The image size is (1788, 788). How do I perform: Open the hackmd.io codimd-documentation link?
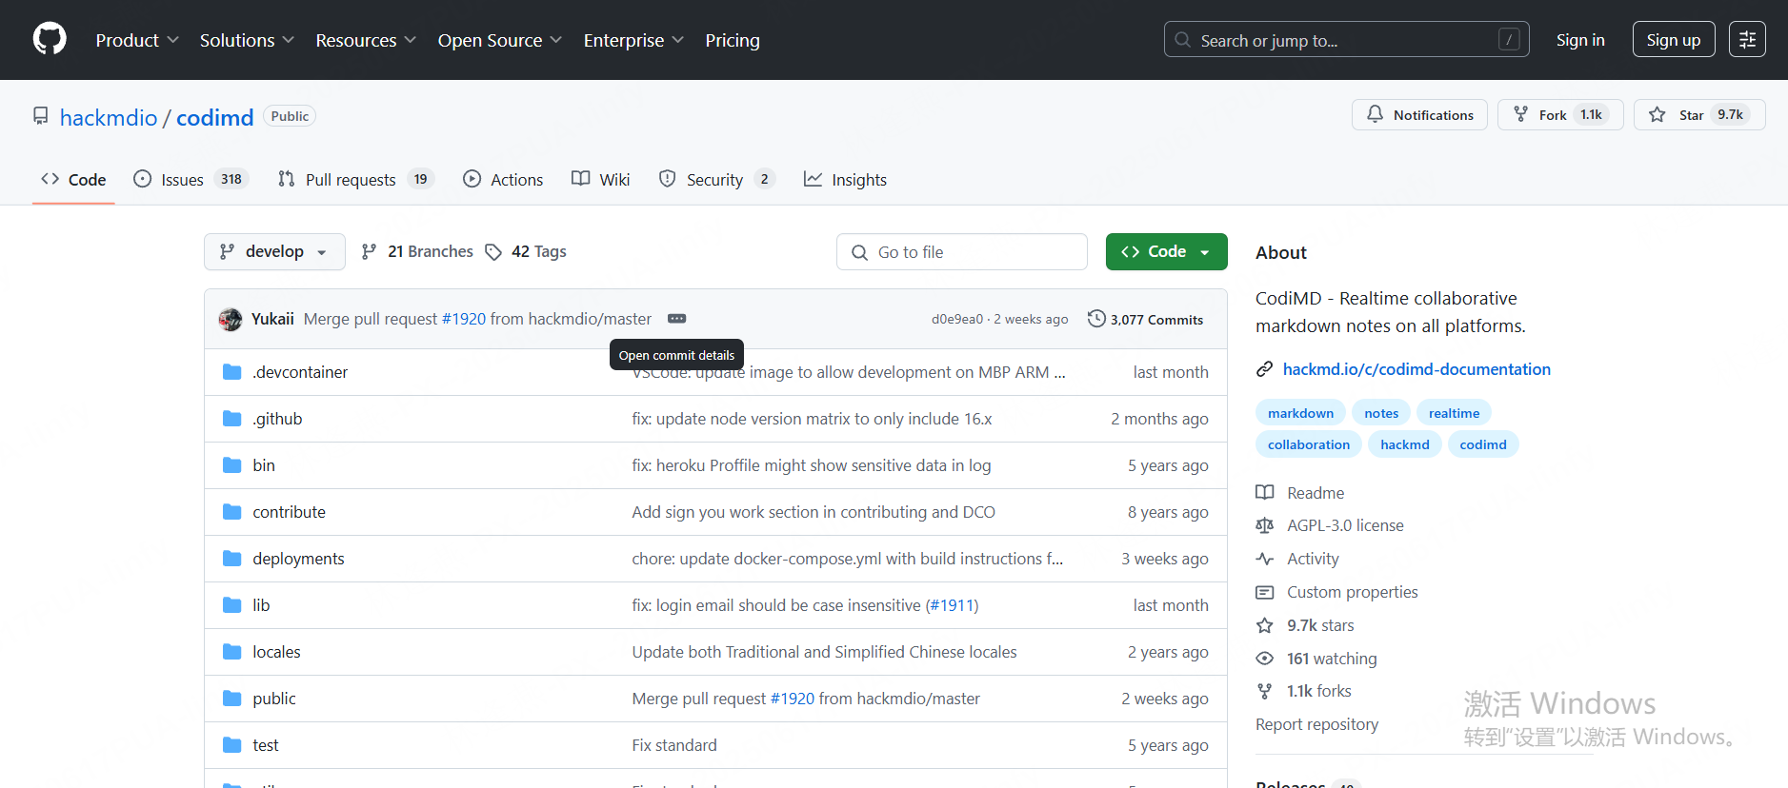tap(1416, 369)
